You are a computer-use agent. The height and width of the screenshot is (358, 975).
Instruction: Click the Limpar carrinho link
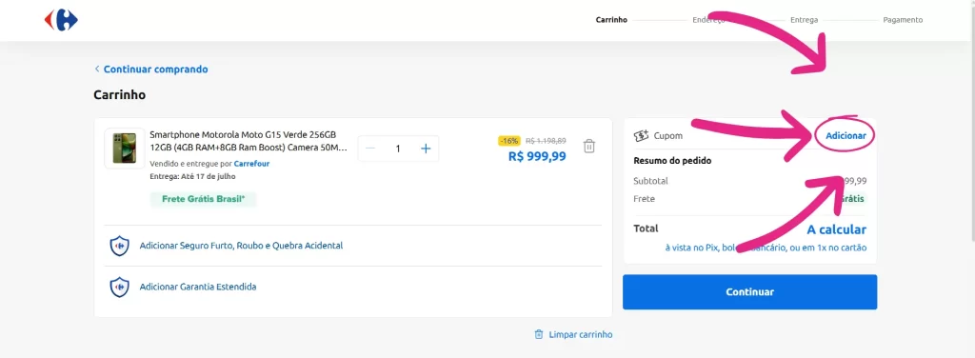click(580, 334)
